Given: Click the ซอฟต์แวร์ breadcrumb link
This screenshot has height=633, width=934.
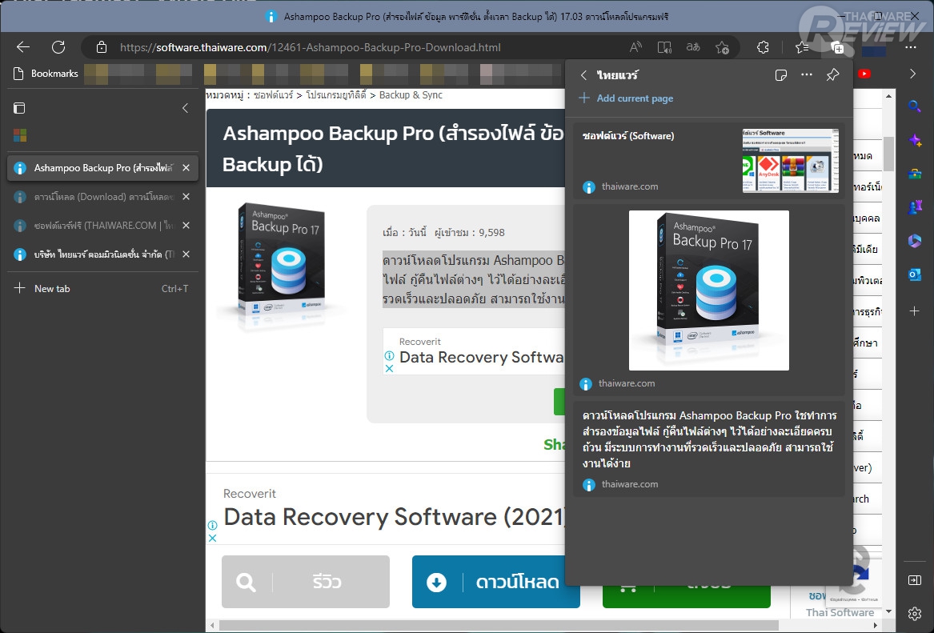Looking at the screenshot, I should click(x=274, y=94).
